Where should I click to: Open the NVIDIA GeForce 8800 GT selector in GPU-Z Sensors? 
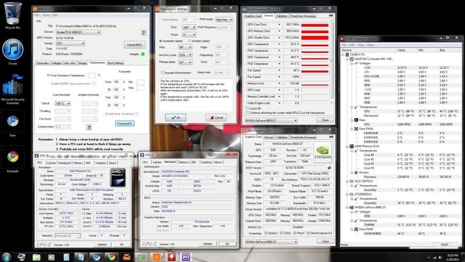271,121
